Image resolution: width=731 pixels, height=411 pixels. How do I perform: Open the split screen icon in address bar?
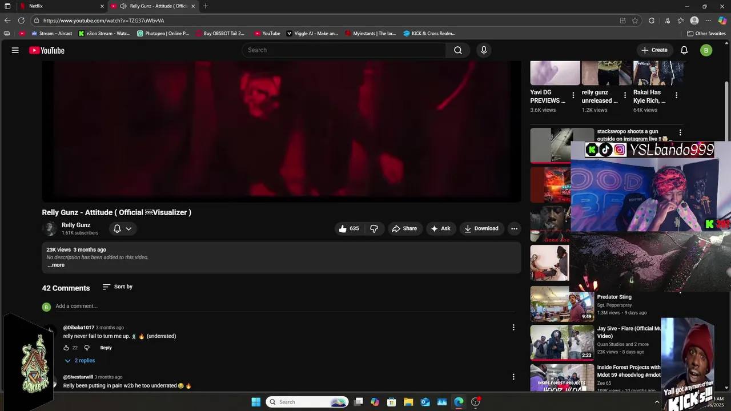(622, 21)
